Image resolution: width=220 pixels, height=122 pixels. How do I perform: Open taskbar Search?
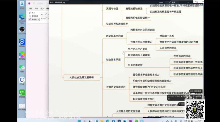point(85,121)
